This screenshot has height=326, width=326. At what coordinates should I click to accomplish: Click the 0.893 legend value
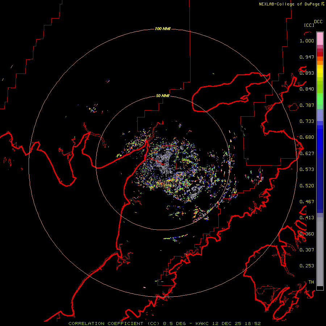[307, 73]
